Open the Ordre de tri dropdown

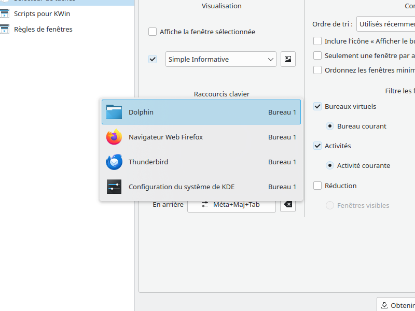point(385,24)
